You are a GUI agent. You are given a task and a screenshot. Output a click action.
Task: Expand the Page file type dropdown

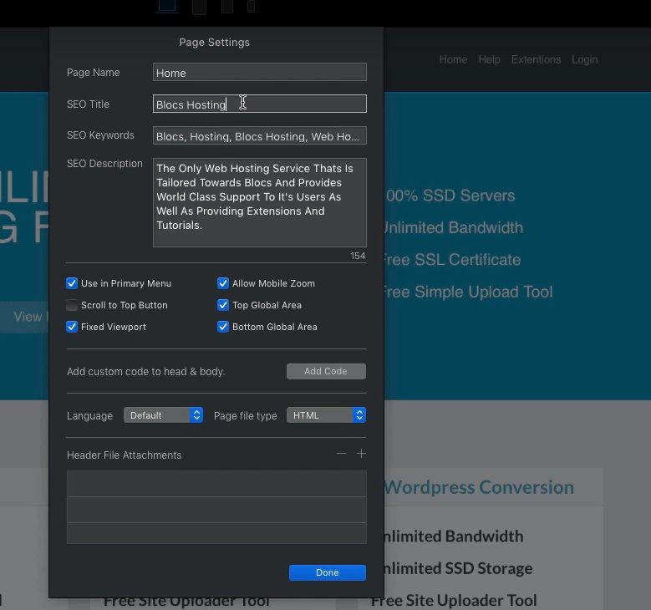(326, 415)
